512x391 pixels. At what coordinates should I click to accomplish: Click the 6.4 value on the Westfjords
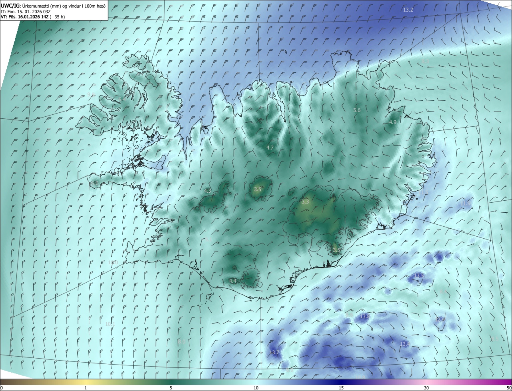coord(122,99)
